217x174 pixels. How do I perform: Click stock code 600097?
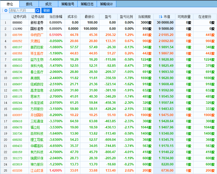coord(17,115)
